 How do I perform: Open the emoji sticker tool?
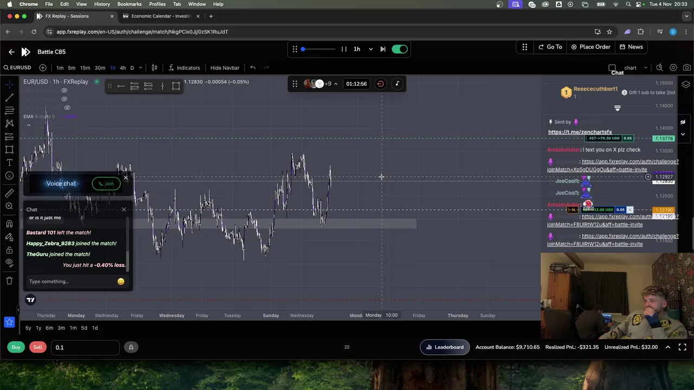(x=9, y=175)
